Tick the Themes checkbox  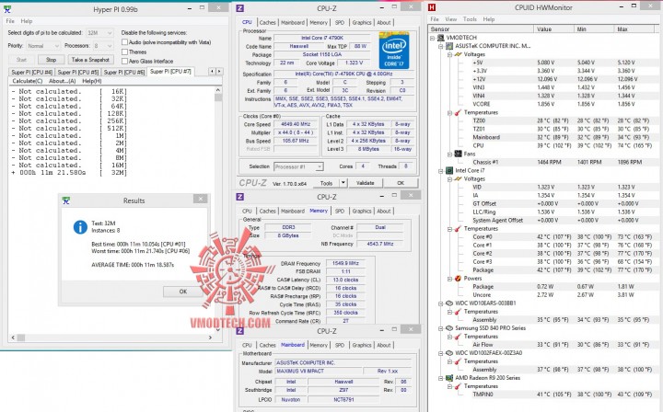pos(124,51)
